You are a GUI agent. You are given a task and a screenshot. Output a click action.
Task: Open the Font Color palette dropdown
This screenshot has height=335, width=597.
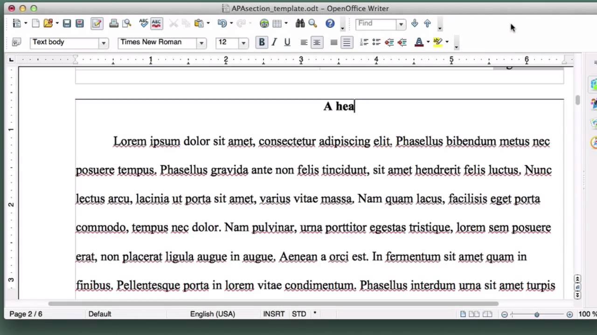pos(428,42)
